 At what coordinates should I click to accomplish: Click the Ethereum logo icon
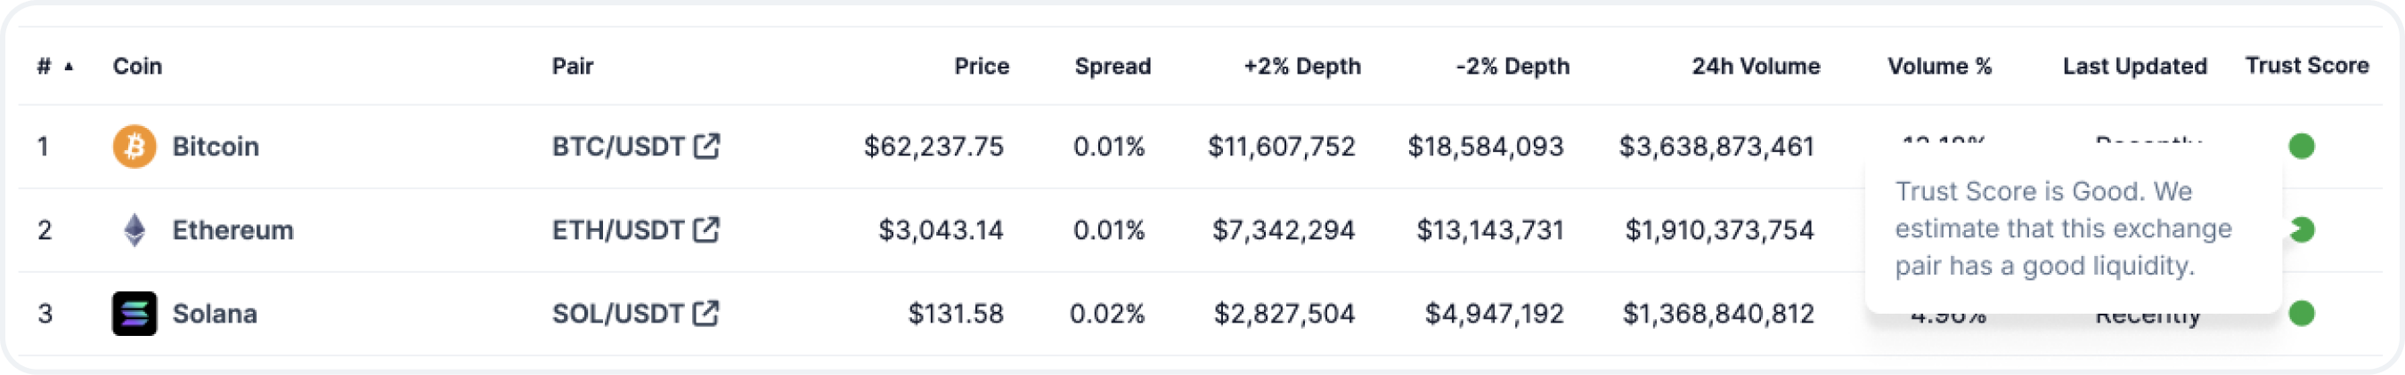click(135, 230)
